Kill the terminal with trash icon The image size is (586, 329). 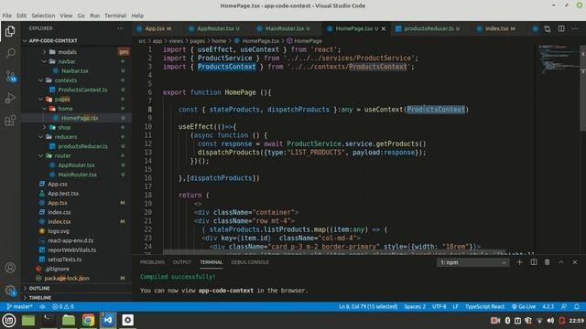(x=548, y=262)
